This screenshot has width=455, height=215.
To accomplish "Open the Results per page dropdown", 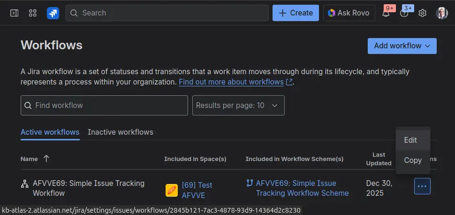I will click(238, 106).
